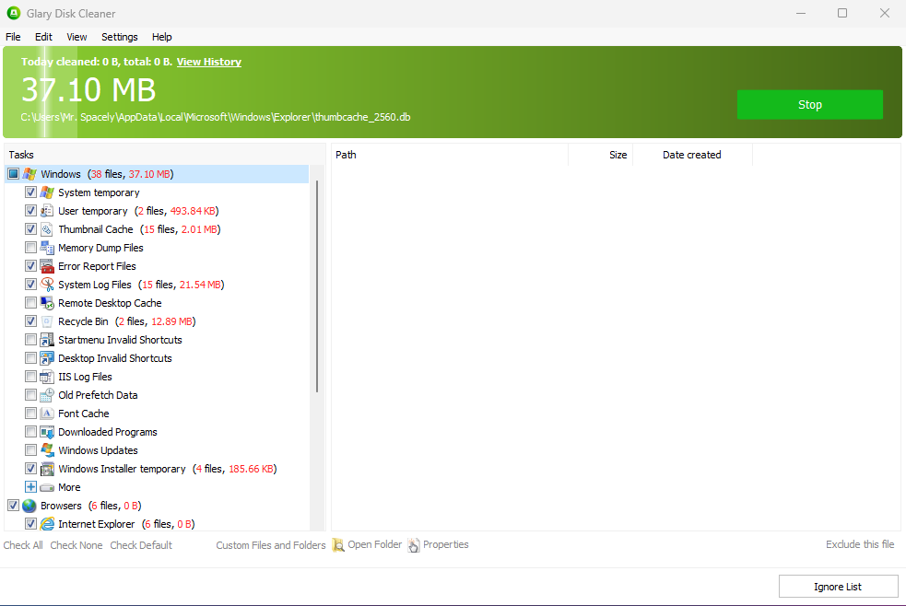Click the Old Prefetch Data icon
The width and height of the screenshot is (906, 606).
[47, 395]
